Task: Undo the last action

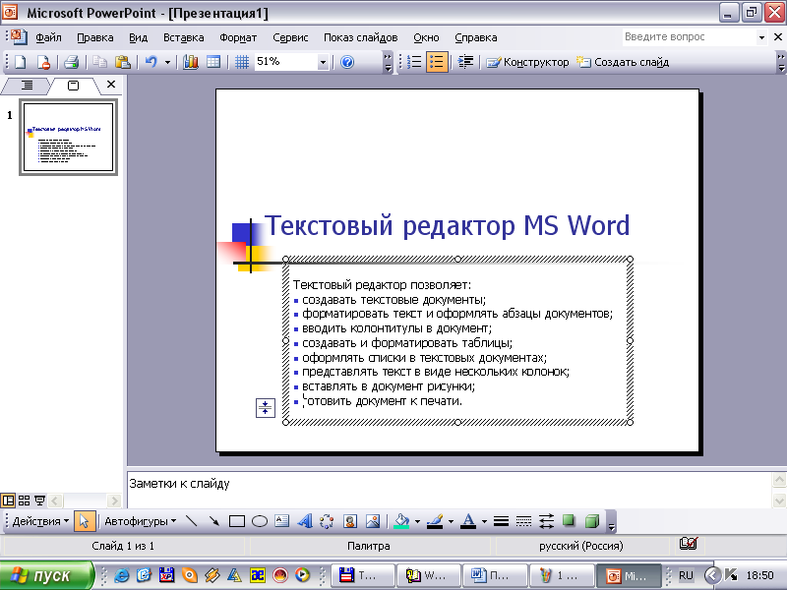Action: pyautogui.click(x=151, y=62)
